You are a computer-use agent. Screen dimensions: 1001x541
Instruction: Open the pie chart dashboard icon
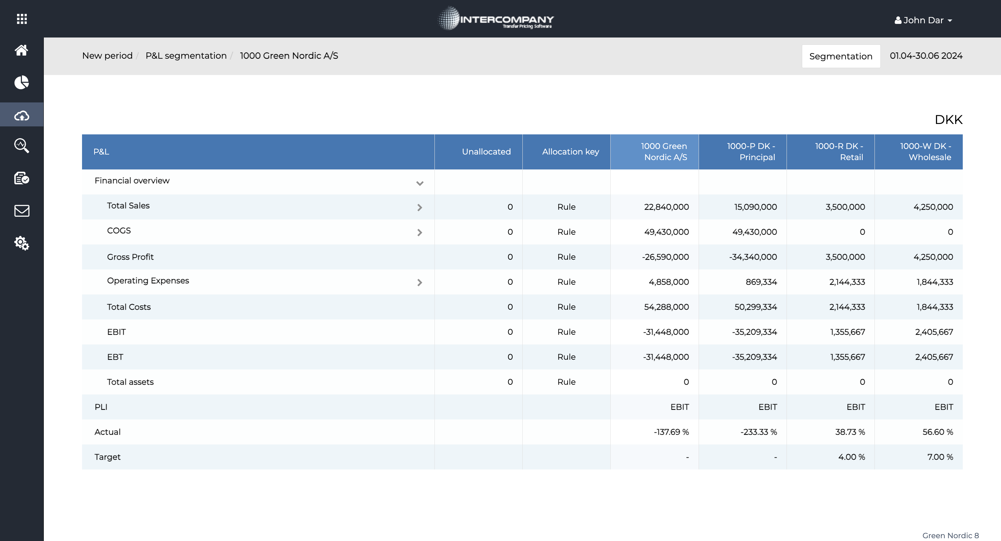click(x=21, y=82)
